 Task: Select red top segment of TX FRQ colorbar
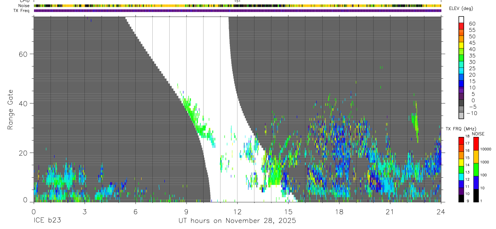(461, 141)
